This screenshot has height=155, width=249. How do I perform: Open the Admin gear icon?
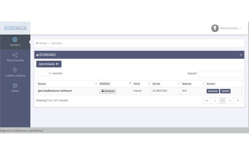[15, 86]
